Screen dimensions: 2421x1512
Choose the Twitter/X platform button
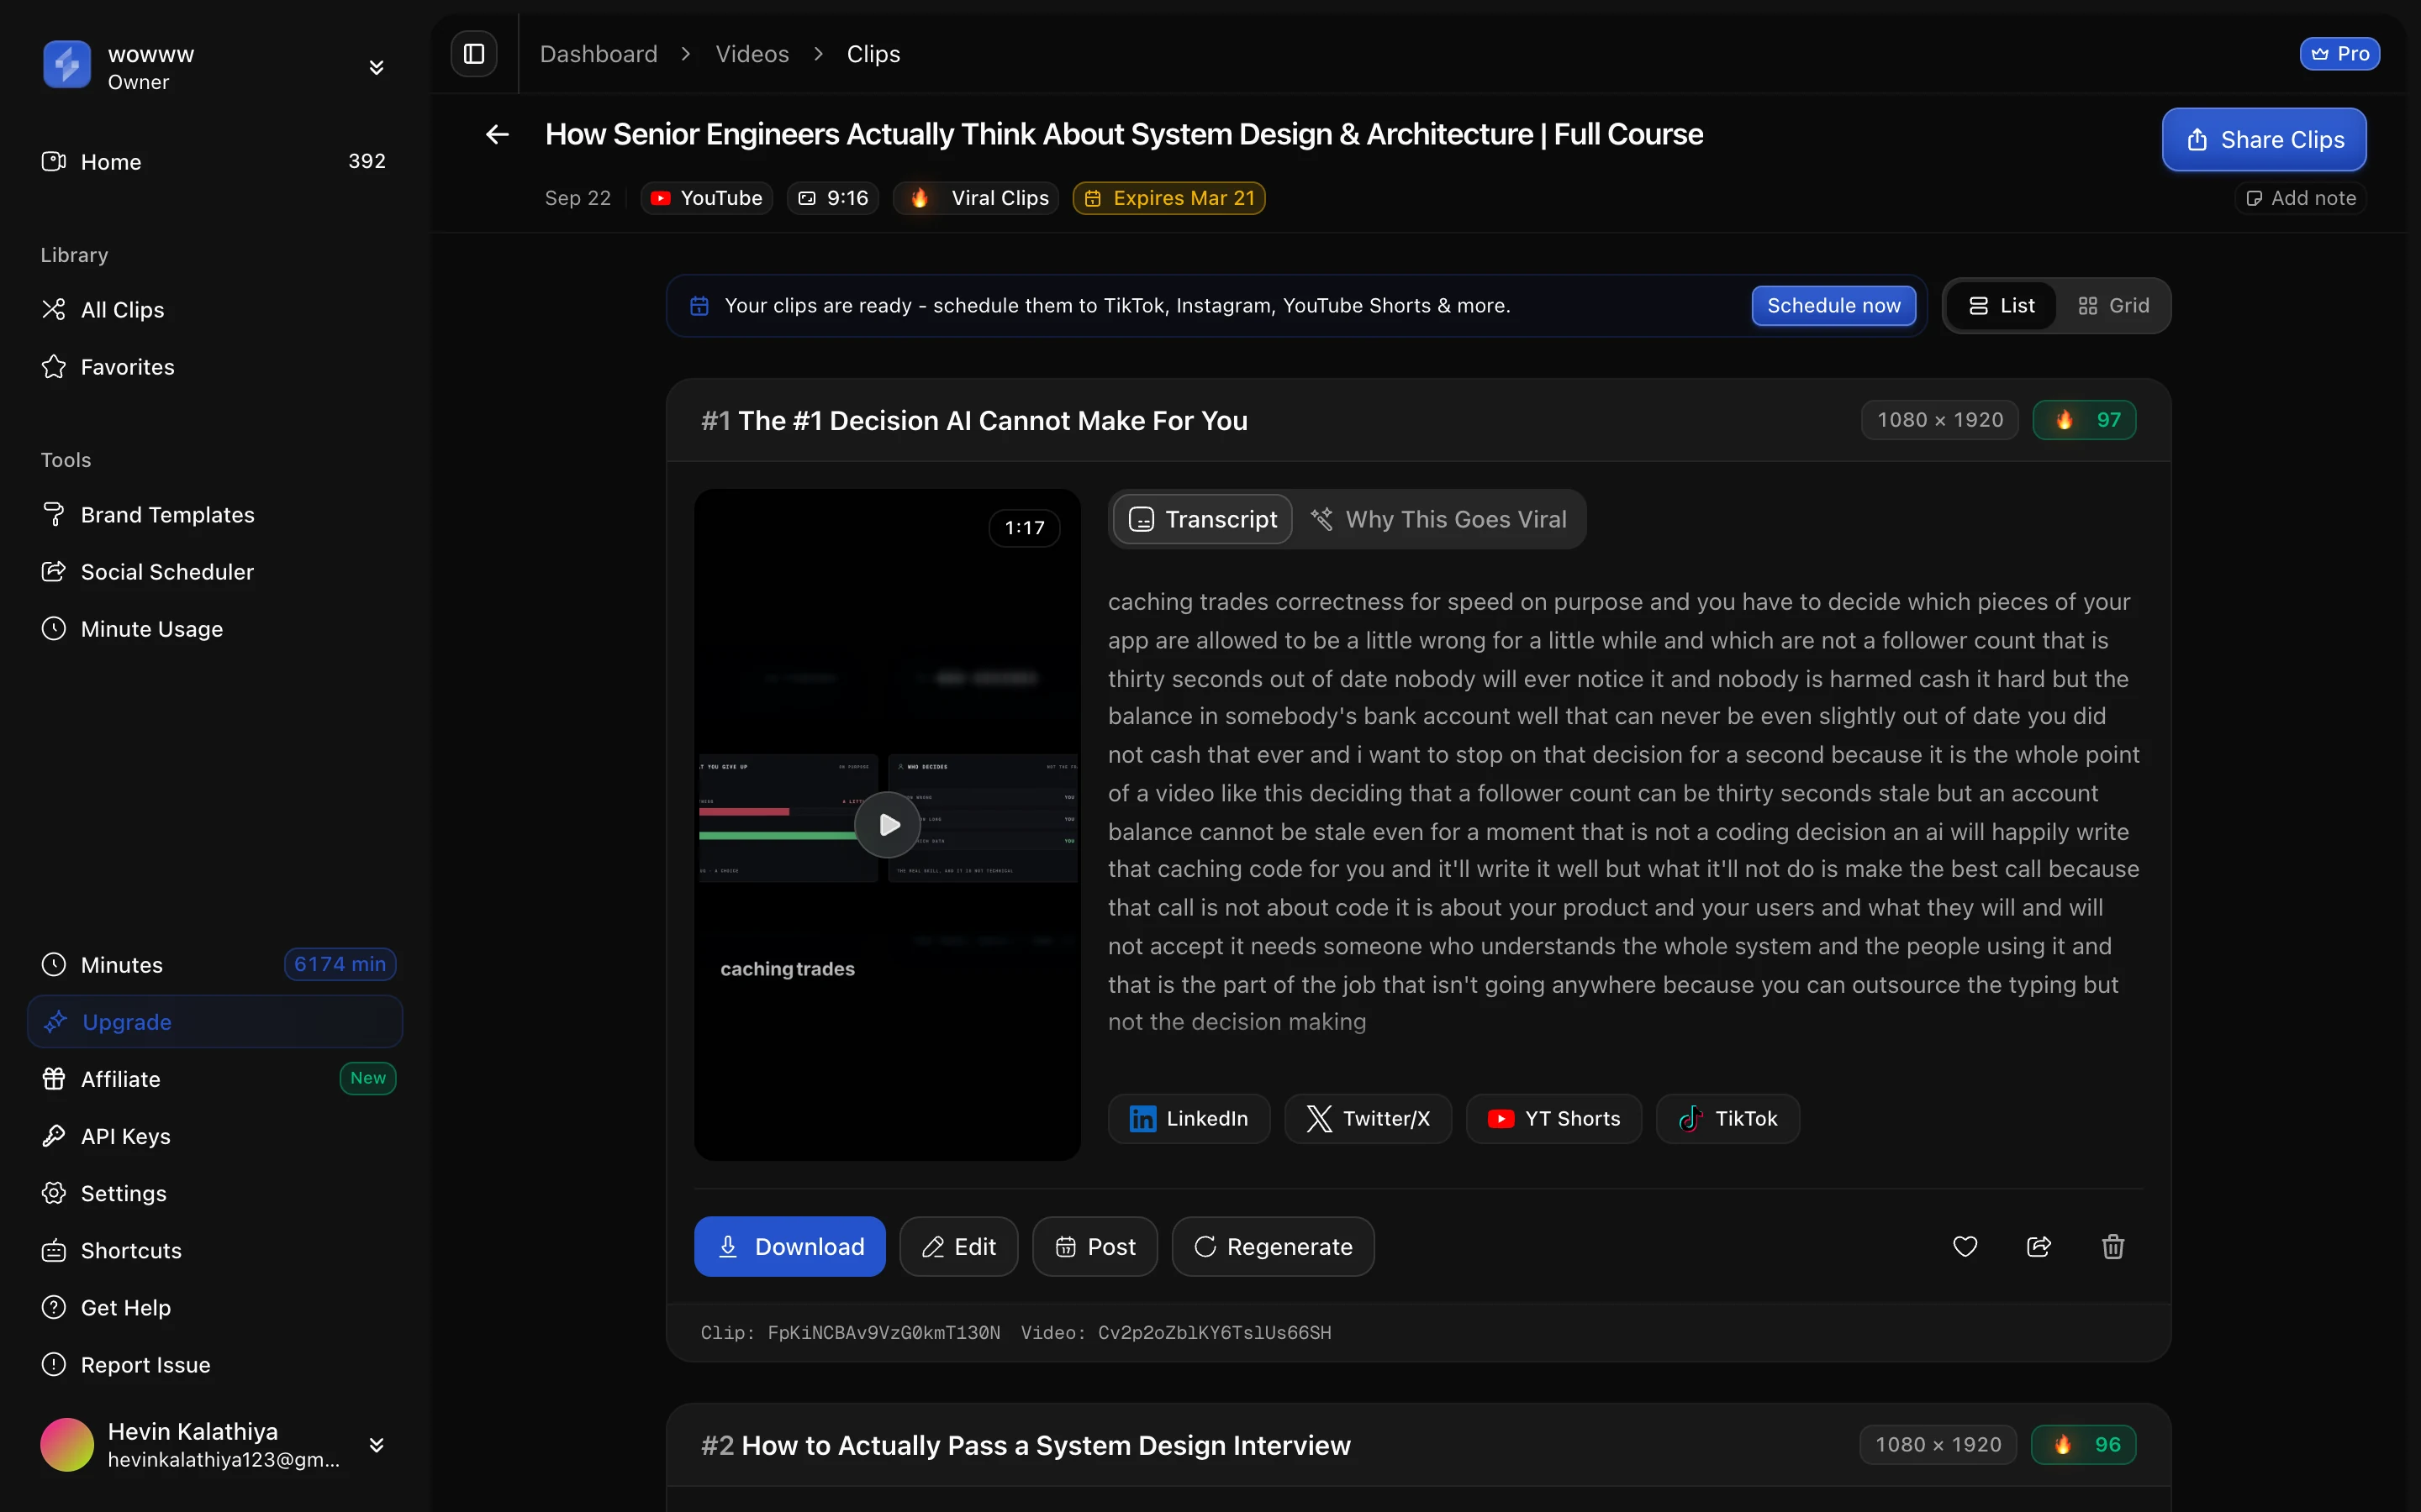1368,1118
